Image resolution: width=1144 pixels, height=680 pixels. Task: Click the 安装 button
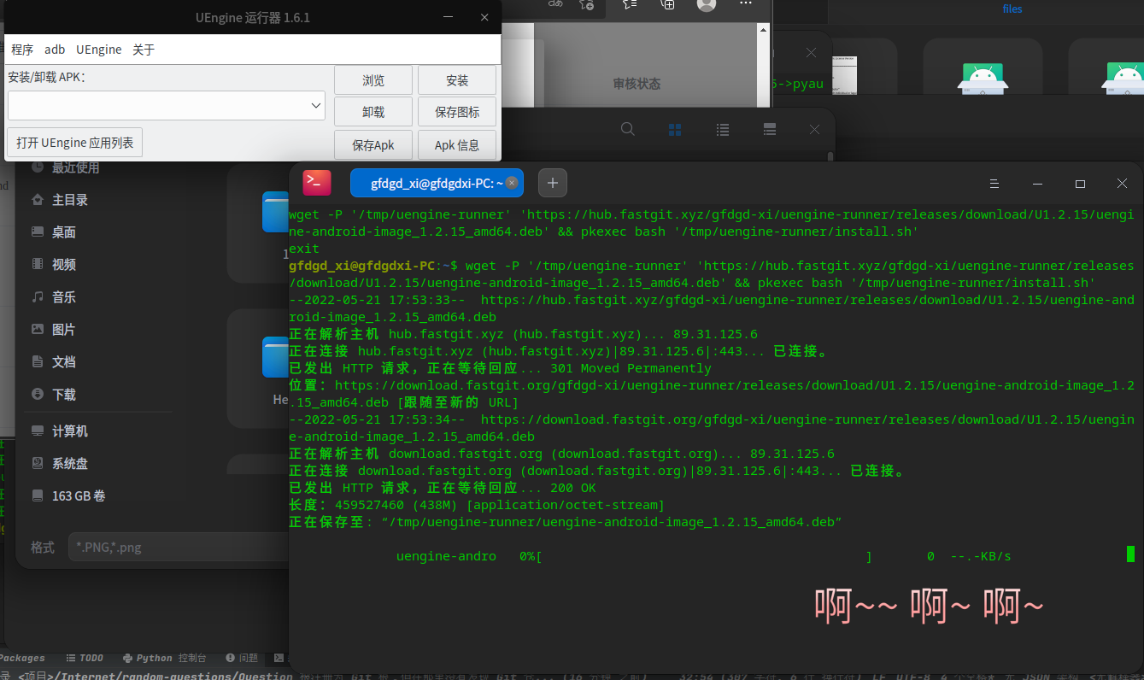[457, 80]
